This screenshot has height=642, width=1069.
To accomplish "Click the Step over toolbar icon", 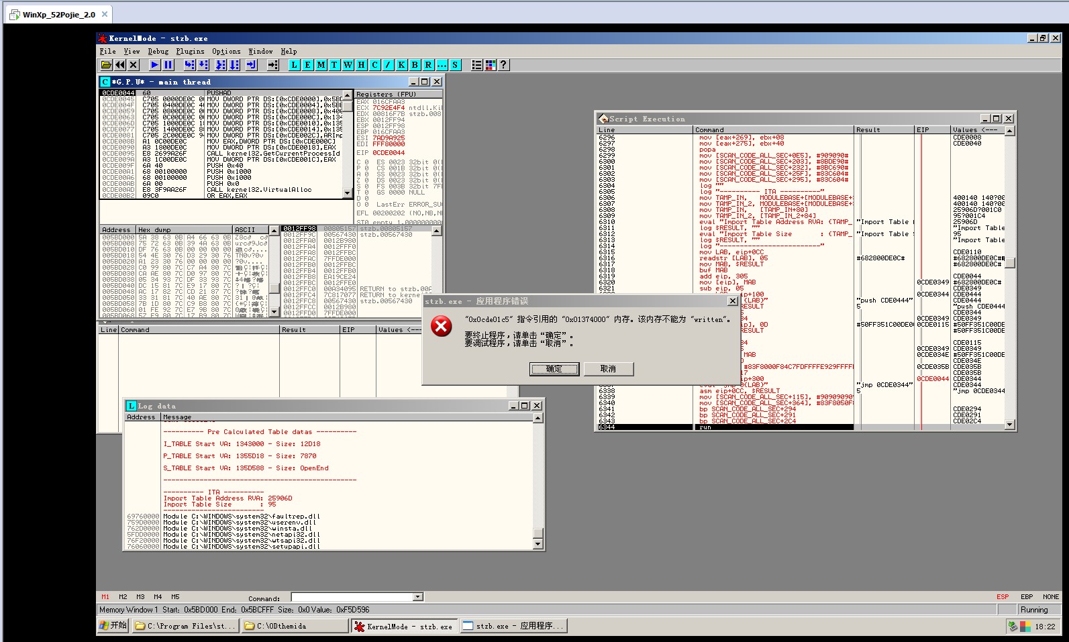I will click(203, 64).
